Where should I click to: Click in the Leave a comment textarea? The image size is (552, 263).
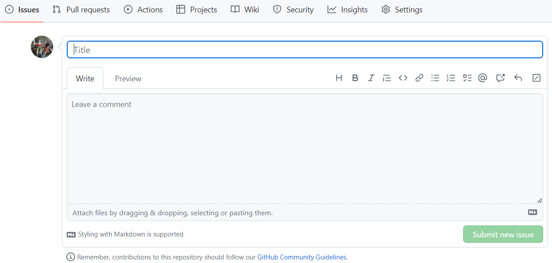305,148
